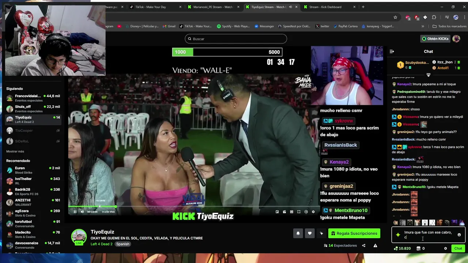Toggle follow heart for TiyoEquiz
The image size is (468, 263).
(x=310, y=233)
